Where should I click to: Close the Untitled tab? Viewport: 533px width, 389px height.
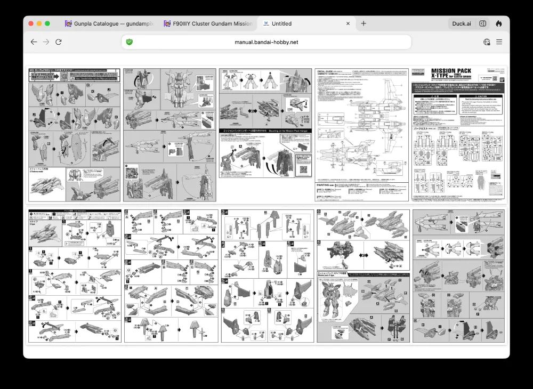(348, 23)
